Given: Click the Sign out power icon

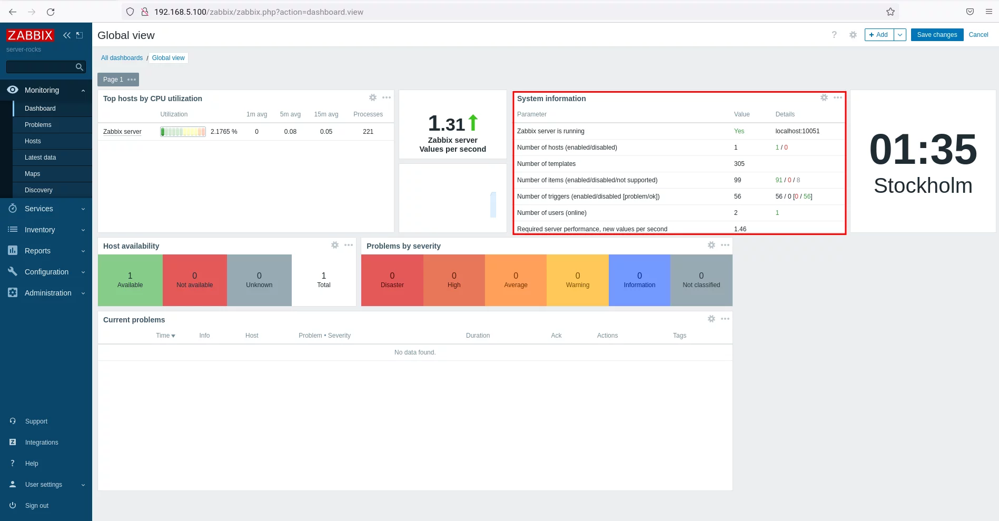Looking at the screenshot, I should [13, 505].
